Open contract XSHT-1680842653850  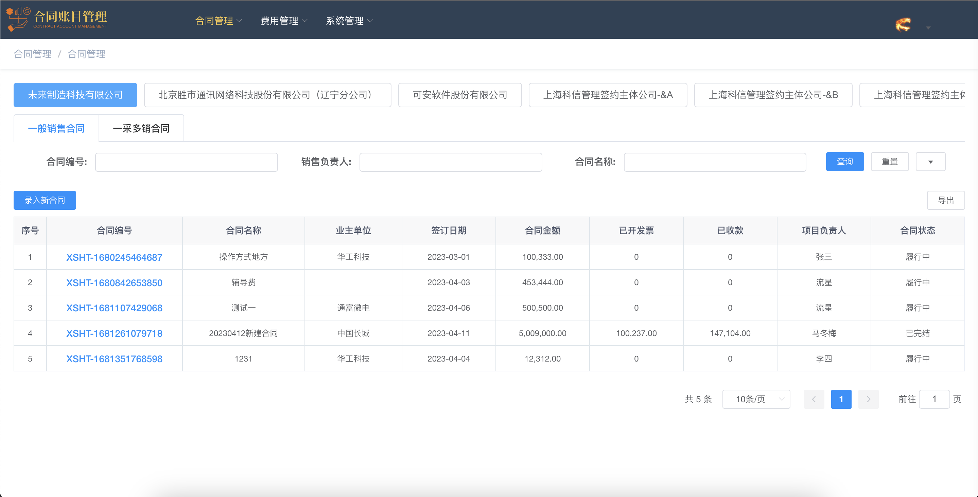(x=114, y=283)
